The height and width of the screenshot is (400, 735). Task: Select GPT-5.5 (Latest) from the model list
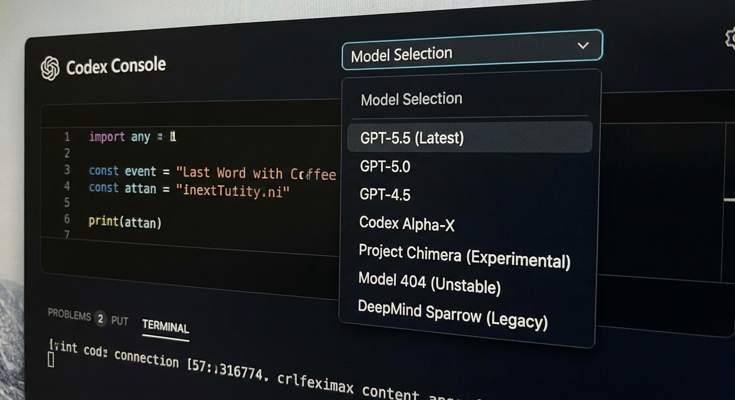470,137
